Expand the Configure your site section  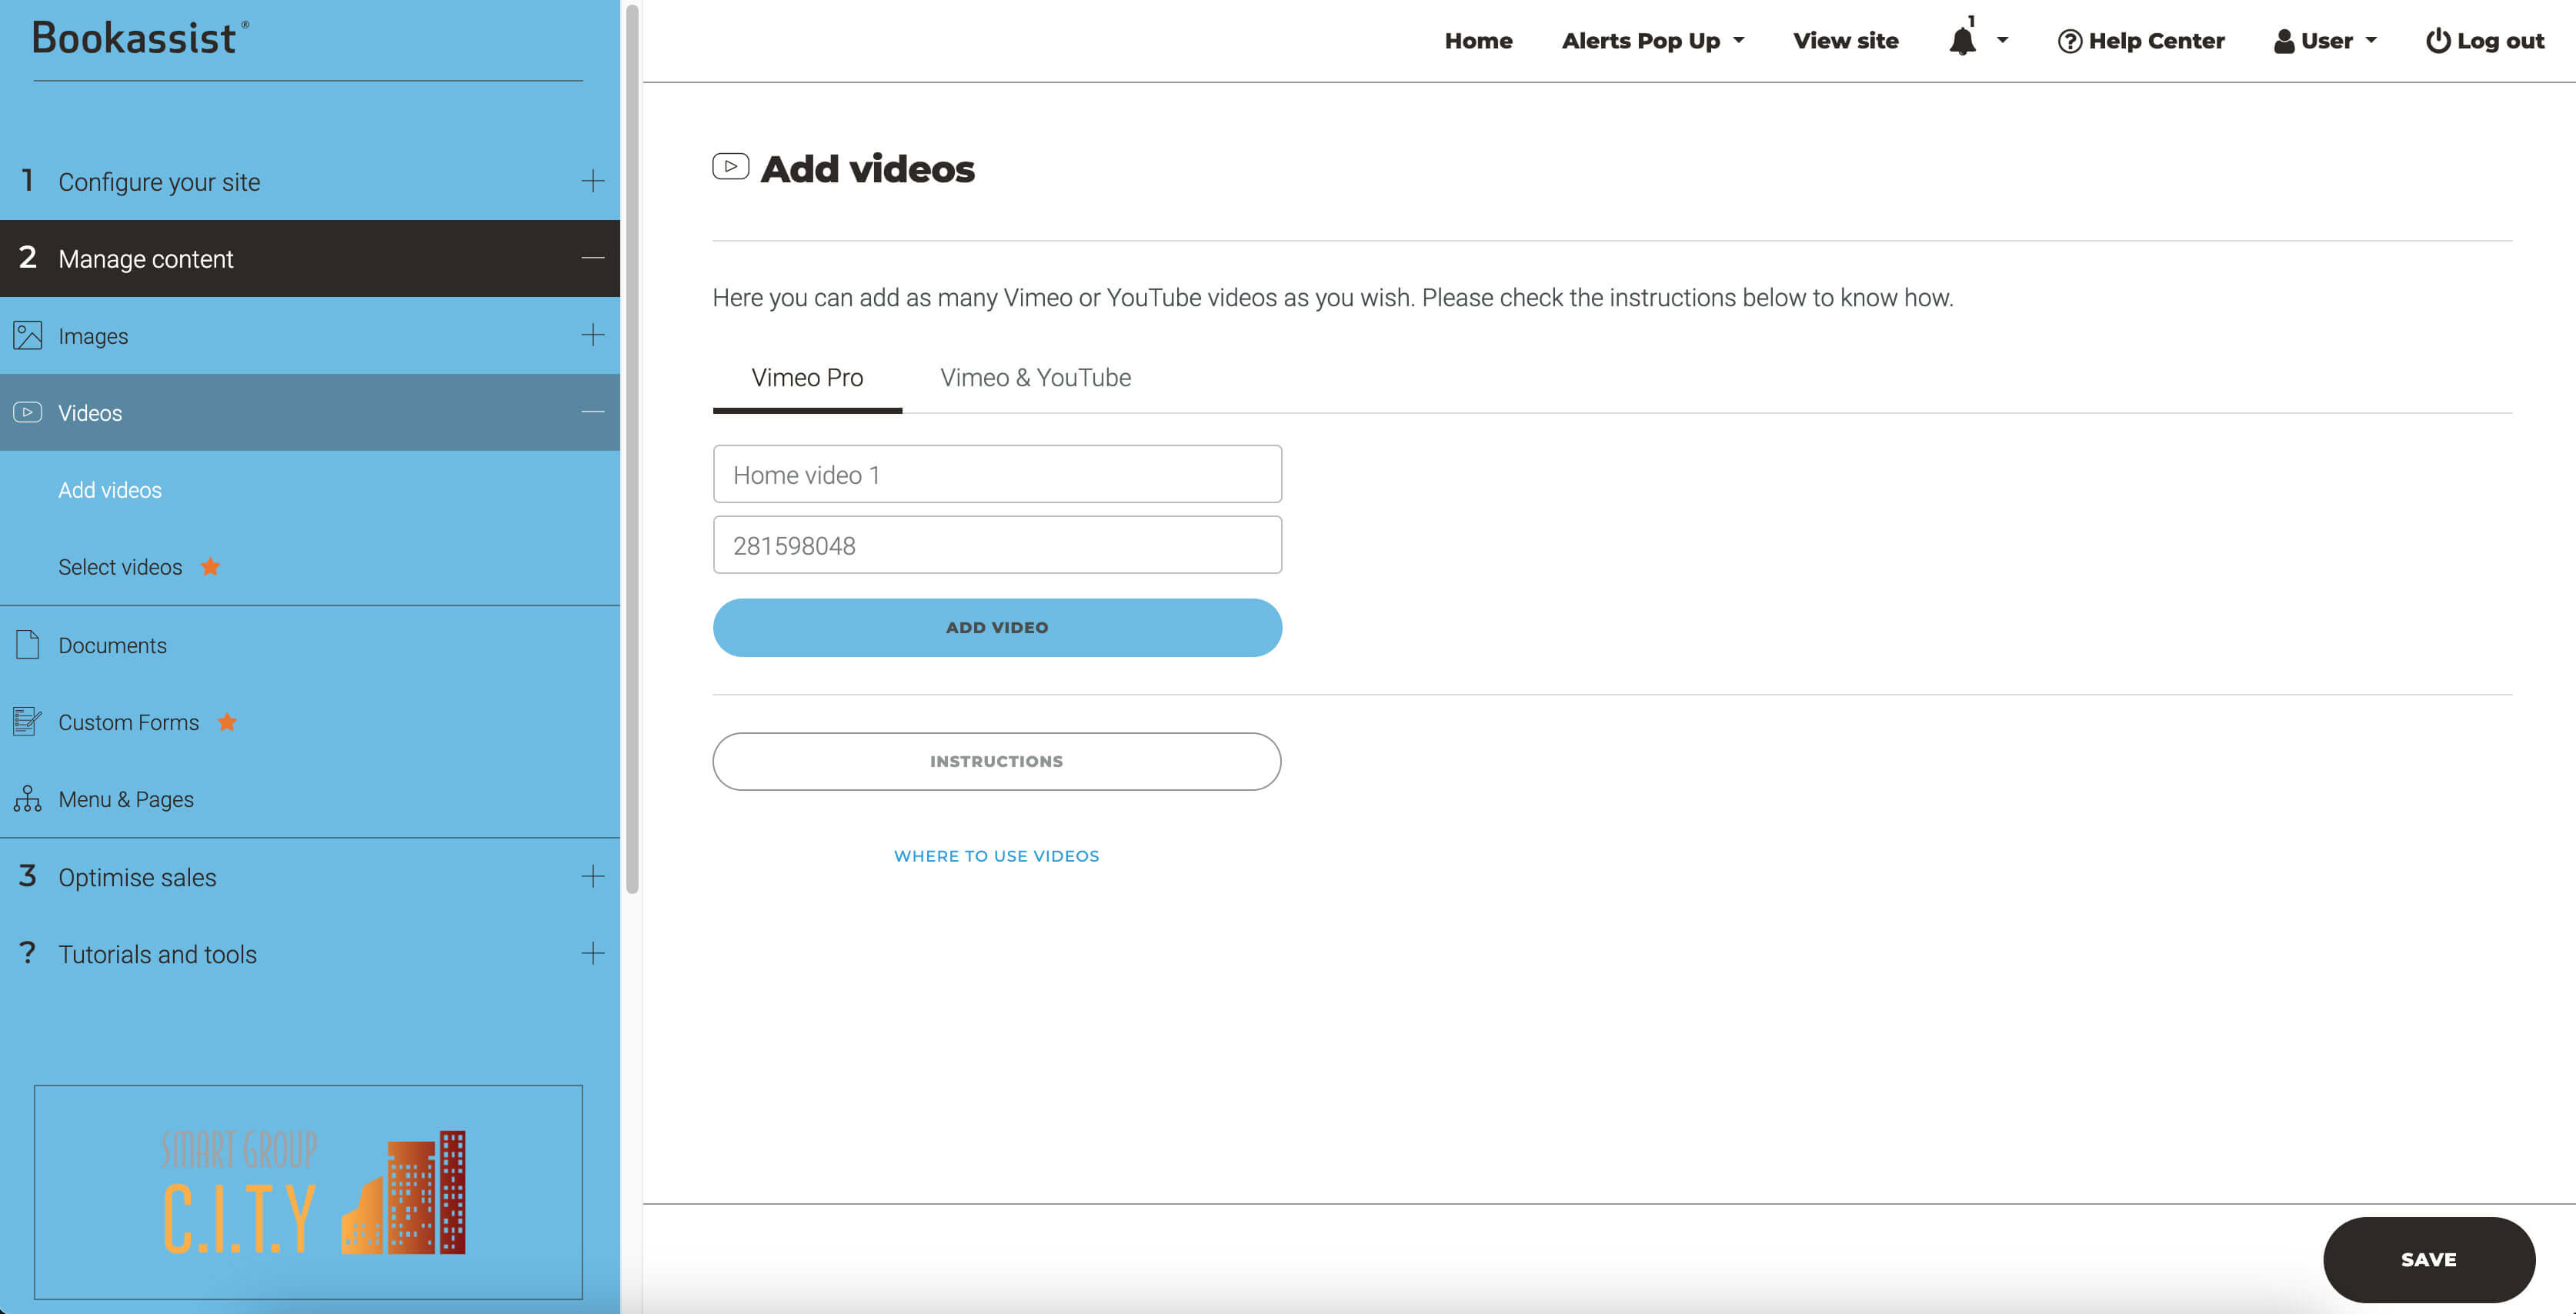(592, 181)
